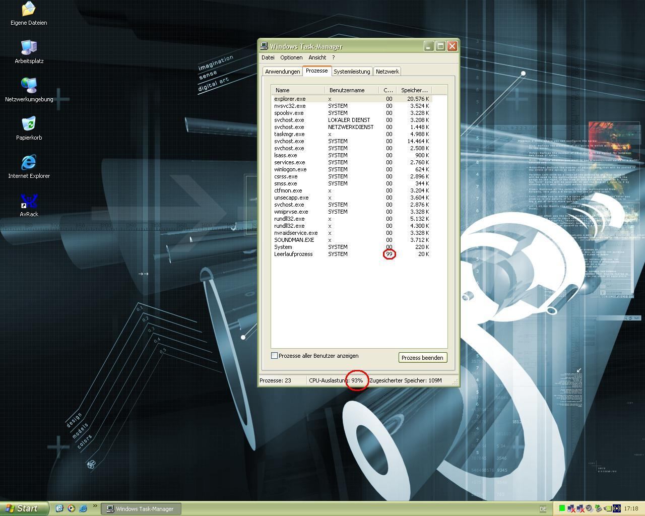Select the services.exe process
Viewport: 645px width, 516px height.
(x=352, y=162)
